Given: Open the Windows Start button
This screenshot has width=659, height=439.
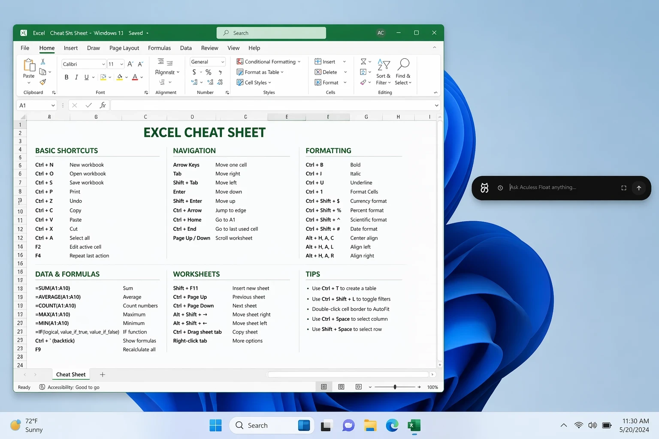Looking at the screenshot, I should pyautogui.click(x=215, y=425).
